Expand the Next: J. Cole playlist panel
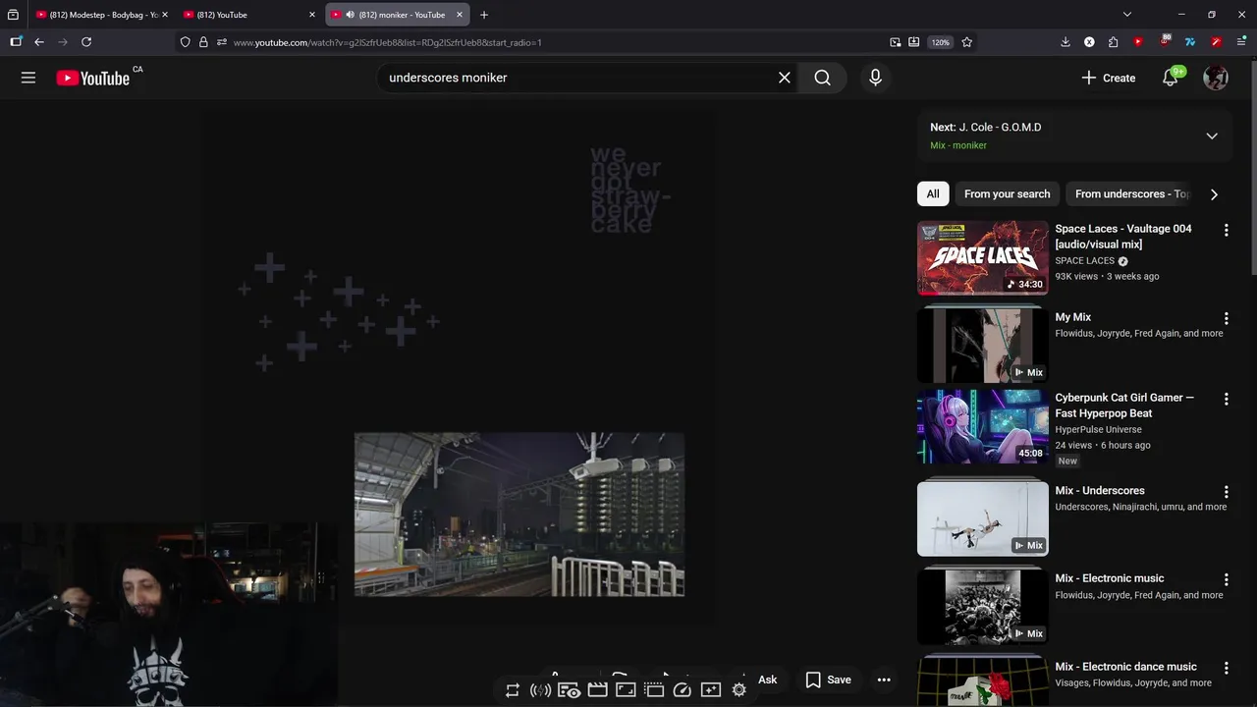Image resolution: width=1257 pixels, height=707 pixels. (x=1212, y=136)
